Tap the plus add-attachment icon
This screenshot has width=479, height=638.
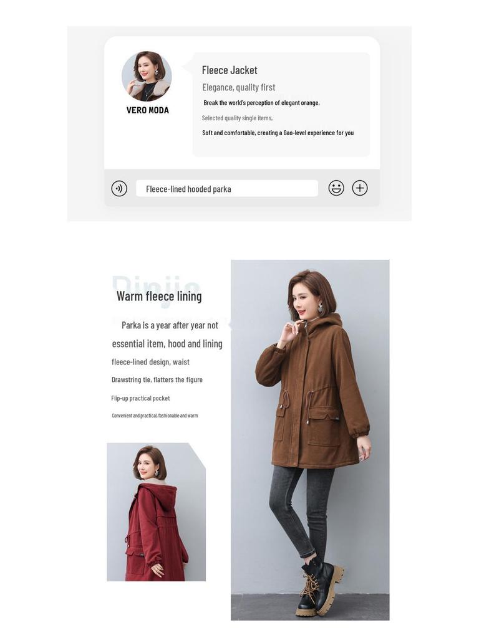pos(360,188)
